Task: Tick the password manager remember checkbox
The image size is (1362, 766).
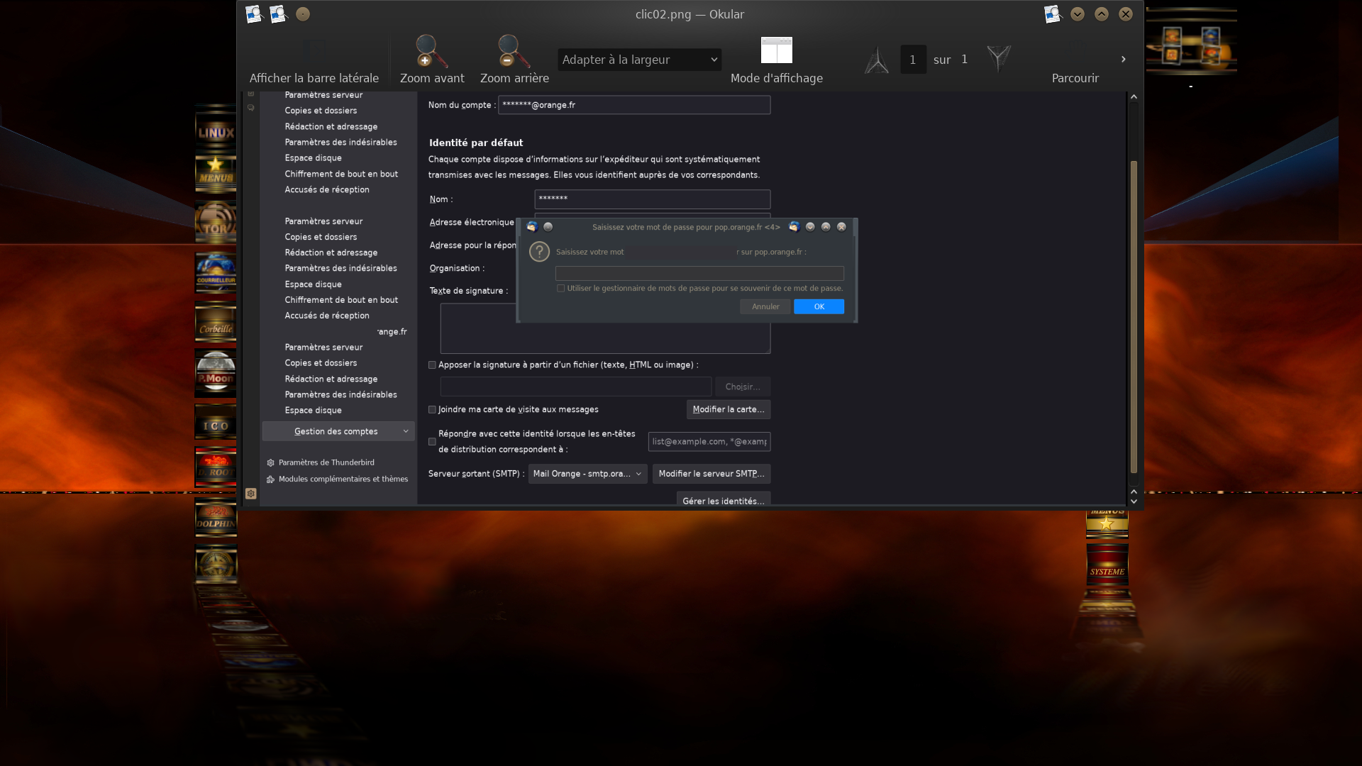Action: (561, 289)
